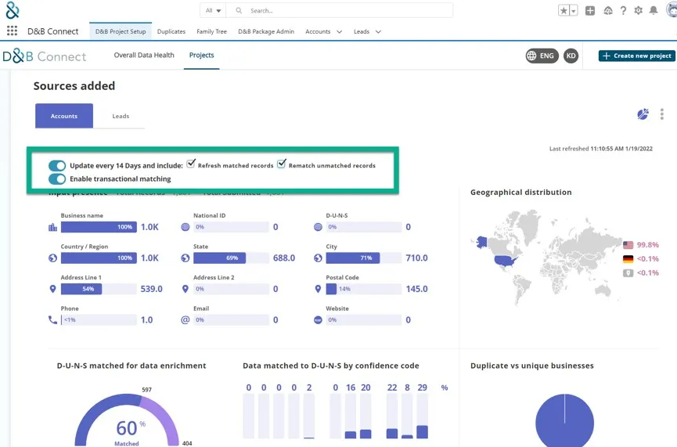Open the All search scope dropdown
Image resolution: width=677 pixels, height=447 pixels.
[x=214, y=10]
